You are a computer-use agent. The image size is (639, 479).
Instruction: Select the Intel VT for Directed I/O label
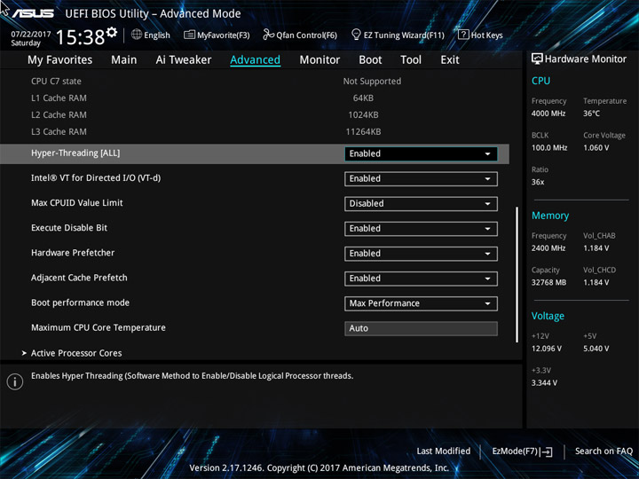96,178
